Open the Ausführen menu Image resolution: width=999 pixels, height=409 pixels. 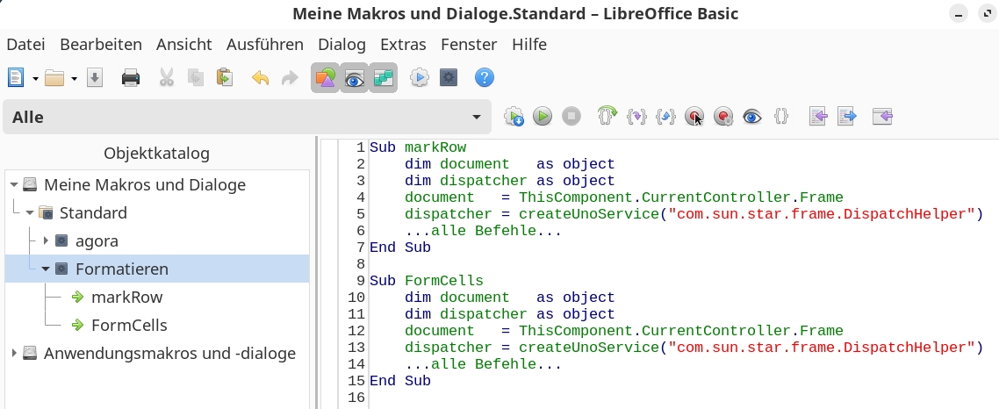click(x=265, y=45)
